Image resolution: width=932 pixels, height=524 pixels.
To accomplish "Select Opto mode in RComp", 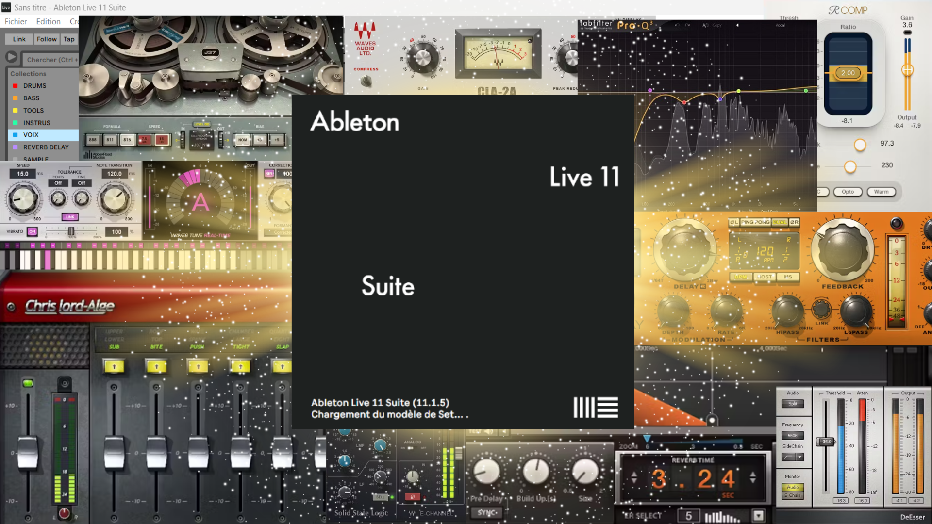I will tap(848, 192).
